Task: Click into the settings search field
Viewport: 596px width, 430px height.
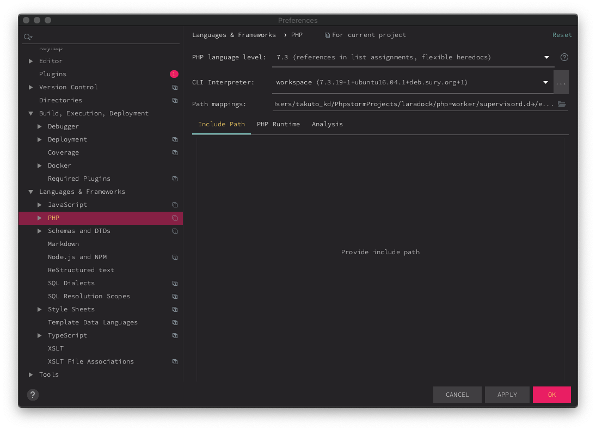Action: click(x=101, y=37)
